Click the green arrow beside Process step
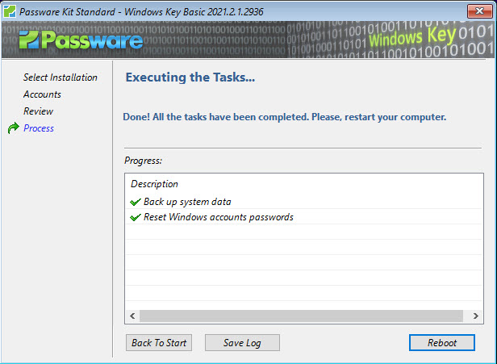 13,128
